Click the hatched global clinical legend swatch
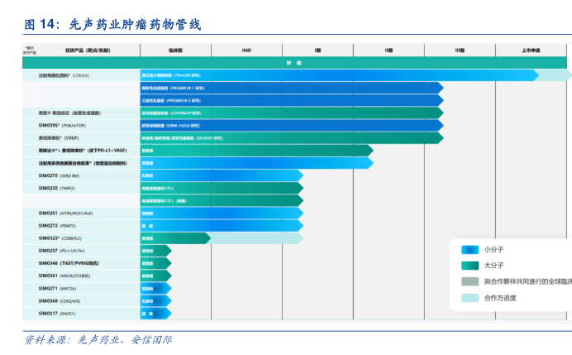Viewport: 572px width, 355px height. coord(470,281)
